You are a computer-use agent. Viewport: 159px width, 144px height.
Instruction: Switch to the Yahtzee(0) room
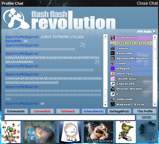(68, 111)
